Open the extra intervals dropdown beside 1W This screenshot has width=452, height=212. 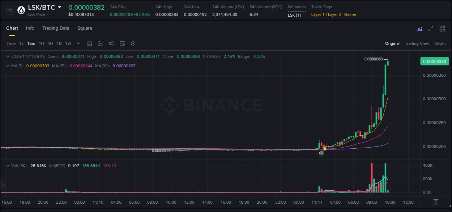(78, 43)
